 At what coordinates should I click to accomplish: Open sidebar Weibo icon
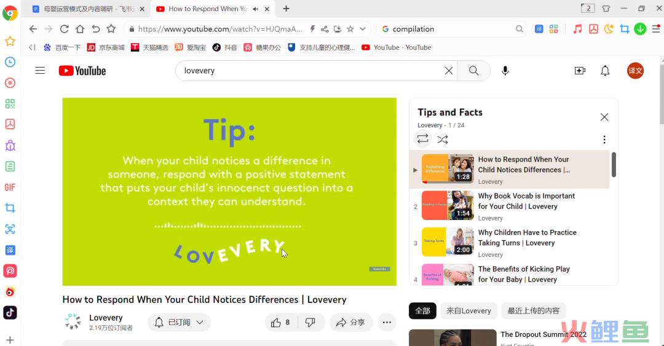pyautogui.click(x=10, y=292)
